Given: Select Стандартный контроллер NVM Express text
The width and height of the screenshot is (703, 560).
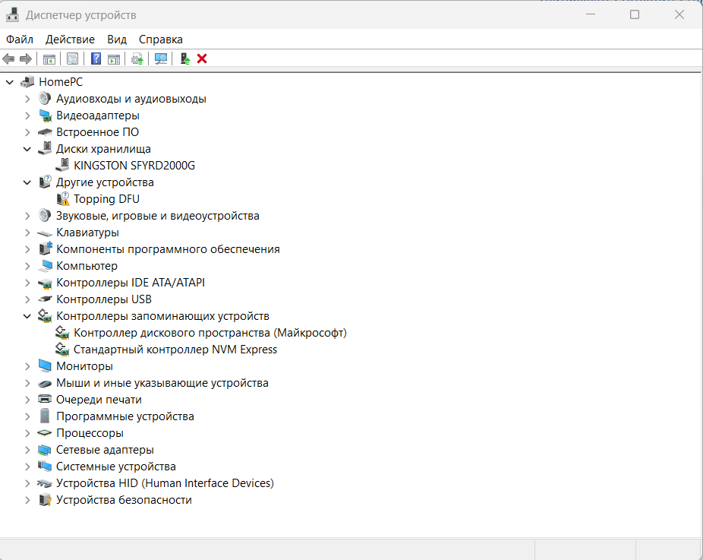Looking at the screenshot, I should coord(175,350).
